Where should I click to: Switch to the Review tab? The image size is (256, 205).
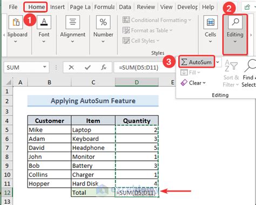[x=146, y=7]
